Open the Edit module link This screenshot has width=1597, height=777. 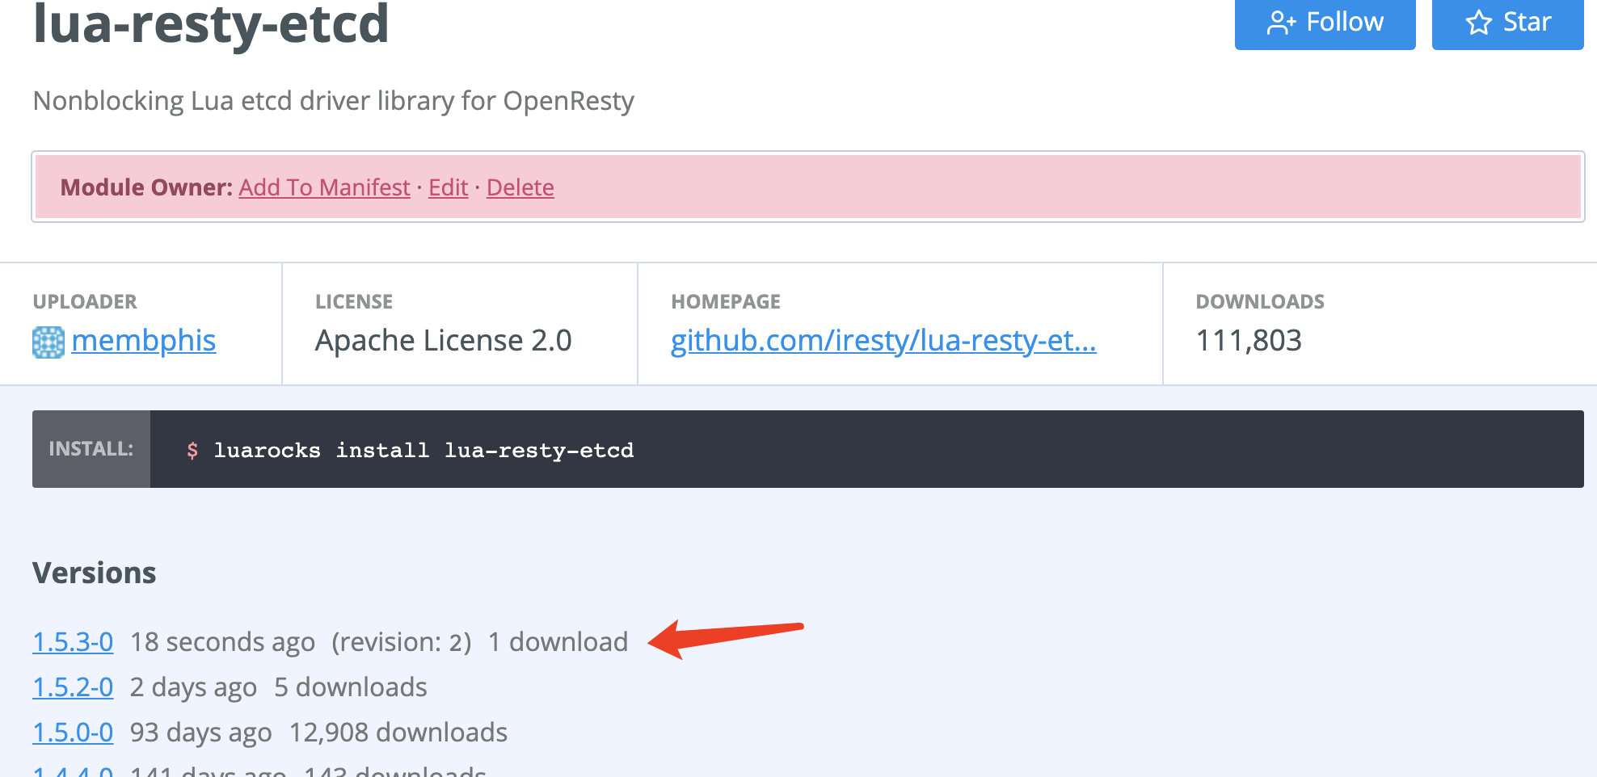(x=449, y=187)
